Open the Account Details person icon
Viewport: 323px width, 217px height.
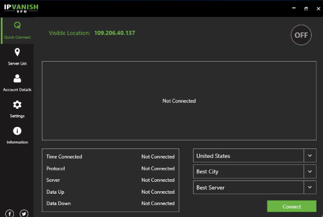click(17, 78)
